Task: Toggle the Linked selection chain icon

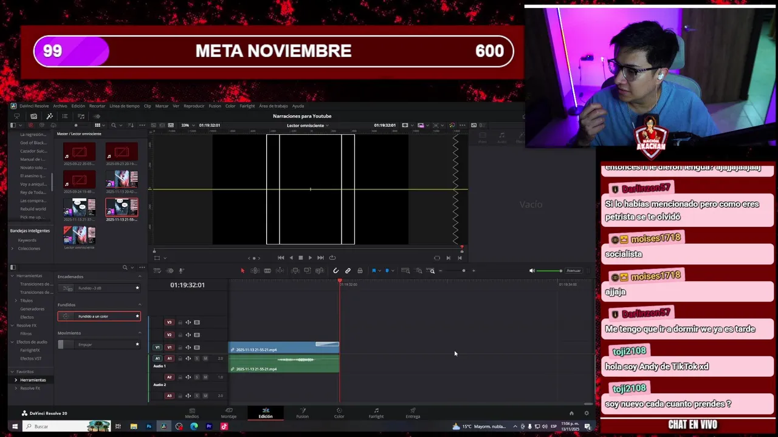Action: (x=348, y=271)
